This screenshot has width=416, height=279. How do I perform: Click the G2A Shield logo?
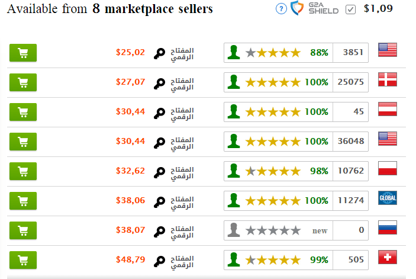tap(315, 8)
